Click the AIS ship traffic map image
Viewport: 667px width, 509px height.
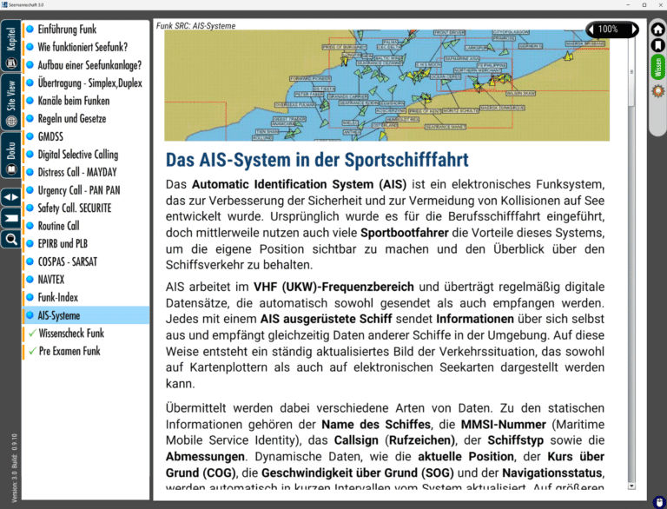(x=386, y=85)
